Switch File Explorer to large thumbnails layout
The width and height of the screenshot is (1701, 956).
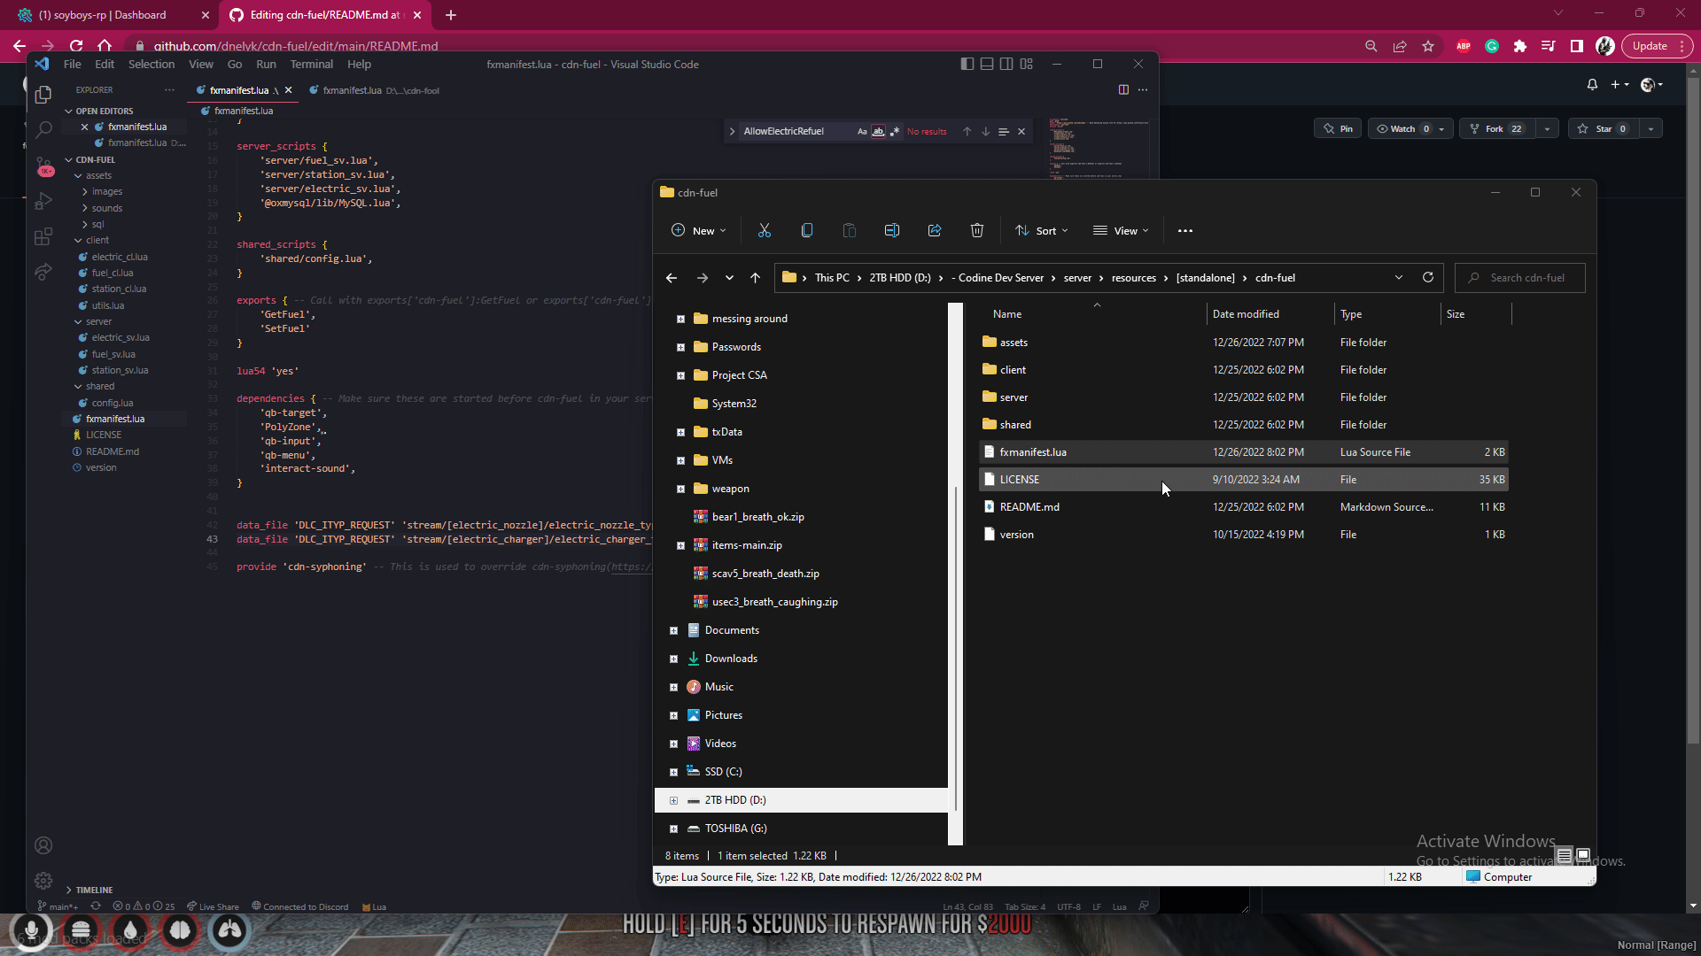pyautogui.click(x=1583, y=855)
